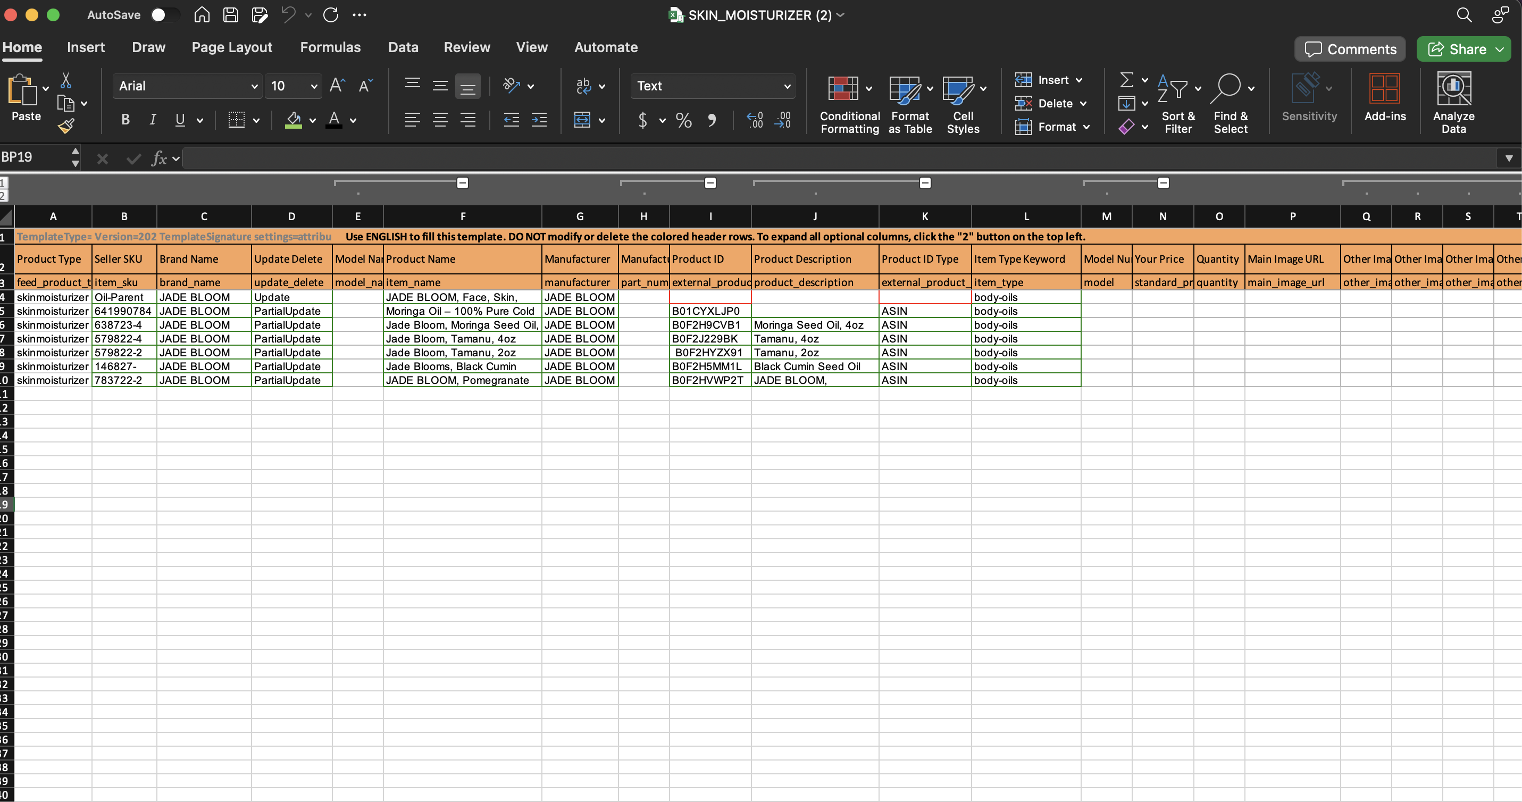
Task: Select cell with ASIN B01CYXLJP0
Action: click(x=710, y=311)
